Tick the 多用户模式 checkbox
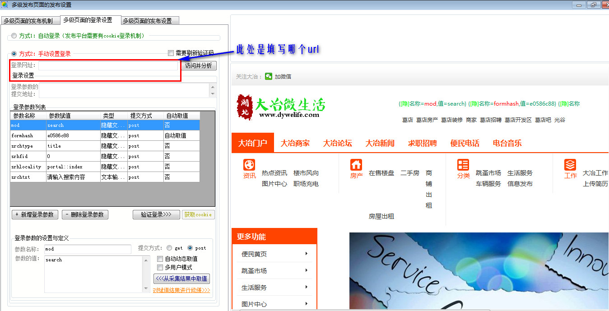The width and height of the screenshot is (609, 311). (160, 267)
